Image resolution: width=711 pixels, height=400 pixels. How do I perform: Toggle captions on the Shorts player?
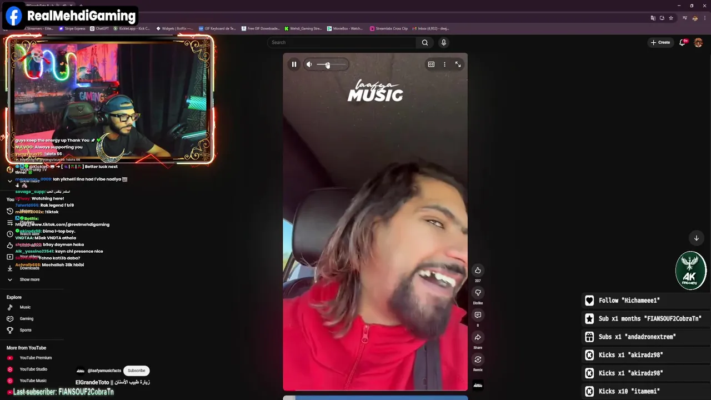click(431, 64)
